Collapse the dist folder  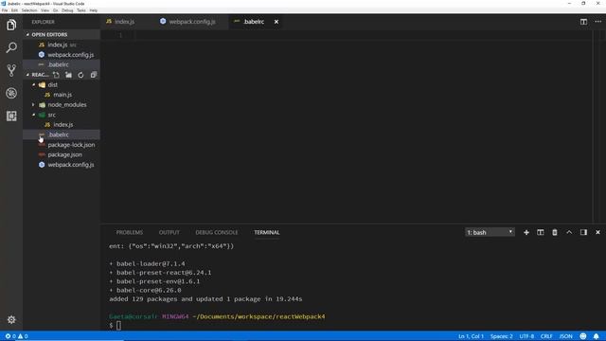(53, 84)
